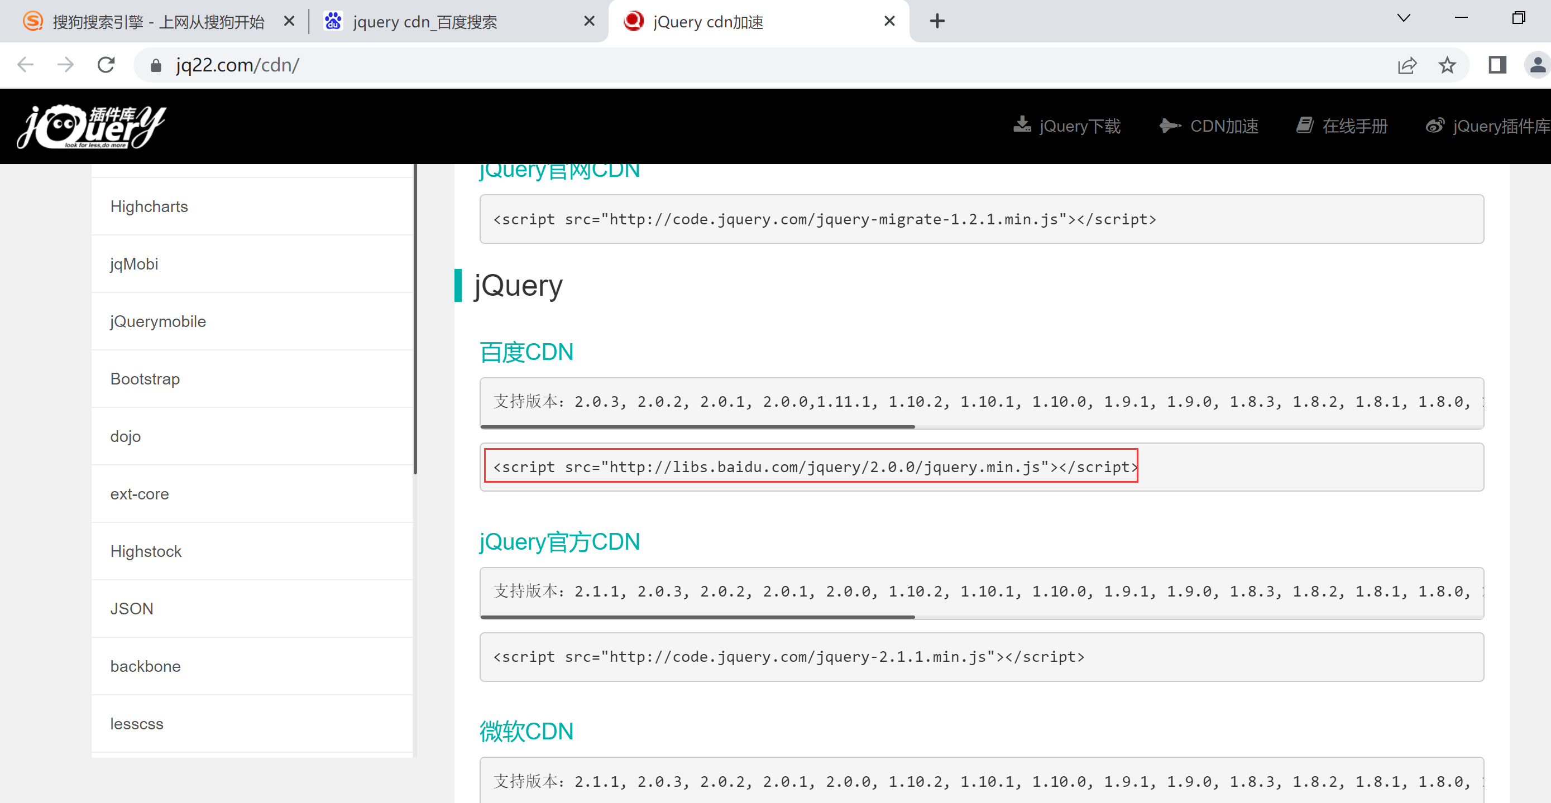
Task: Select Bootstrap in the sidebar
Action: click(252, 379)
